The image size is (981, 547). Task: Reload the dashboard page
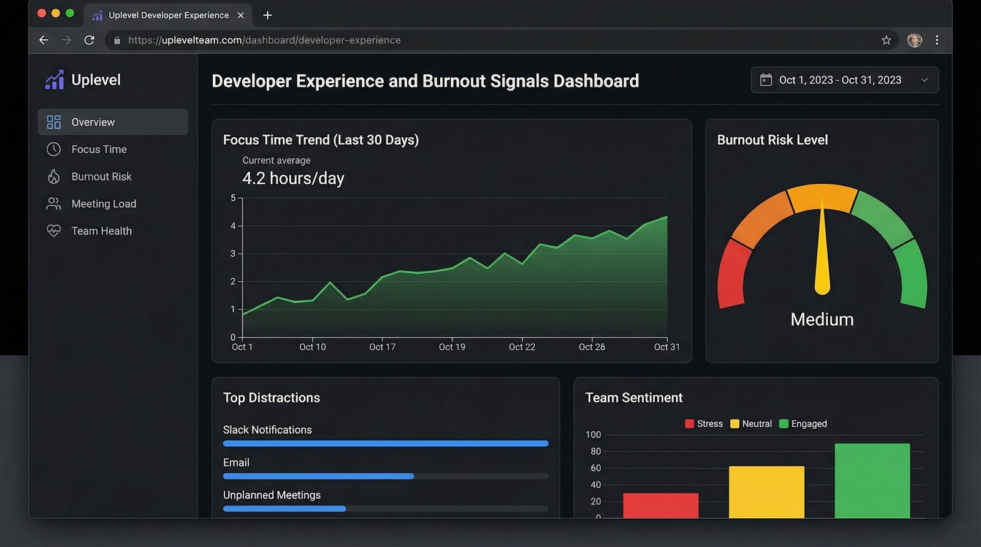90,40
